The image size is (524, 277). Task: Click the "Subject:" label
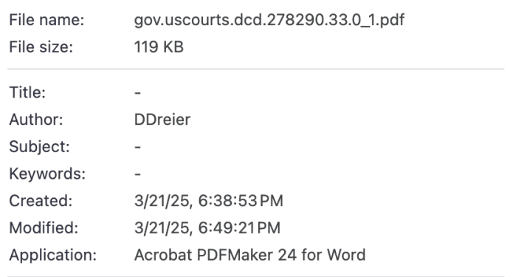point(39,146)
